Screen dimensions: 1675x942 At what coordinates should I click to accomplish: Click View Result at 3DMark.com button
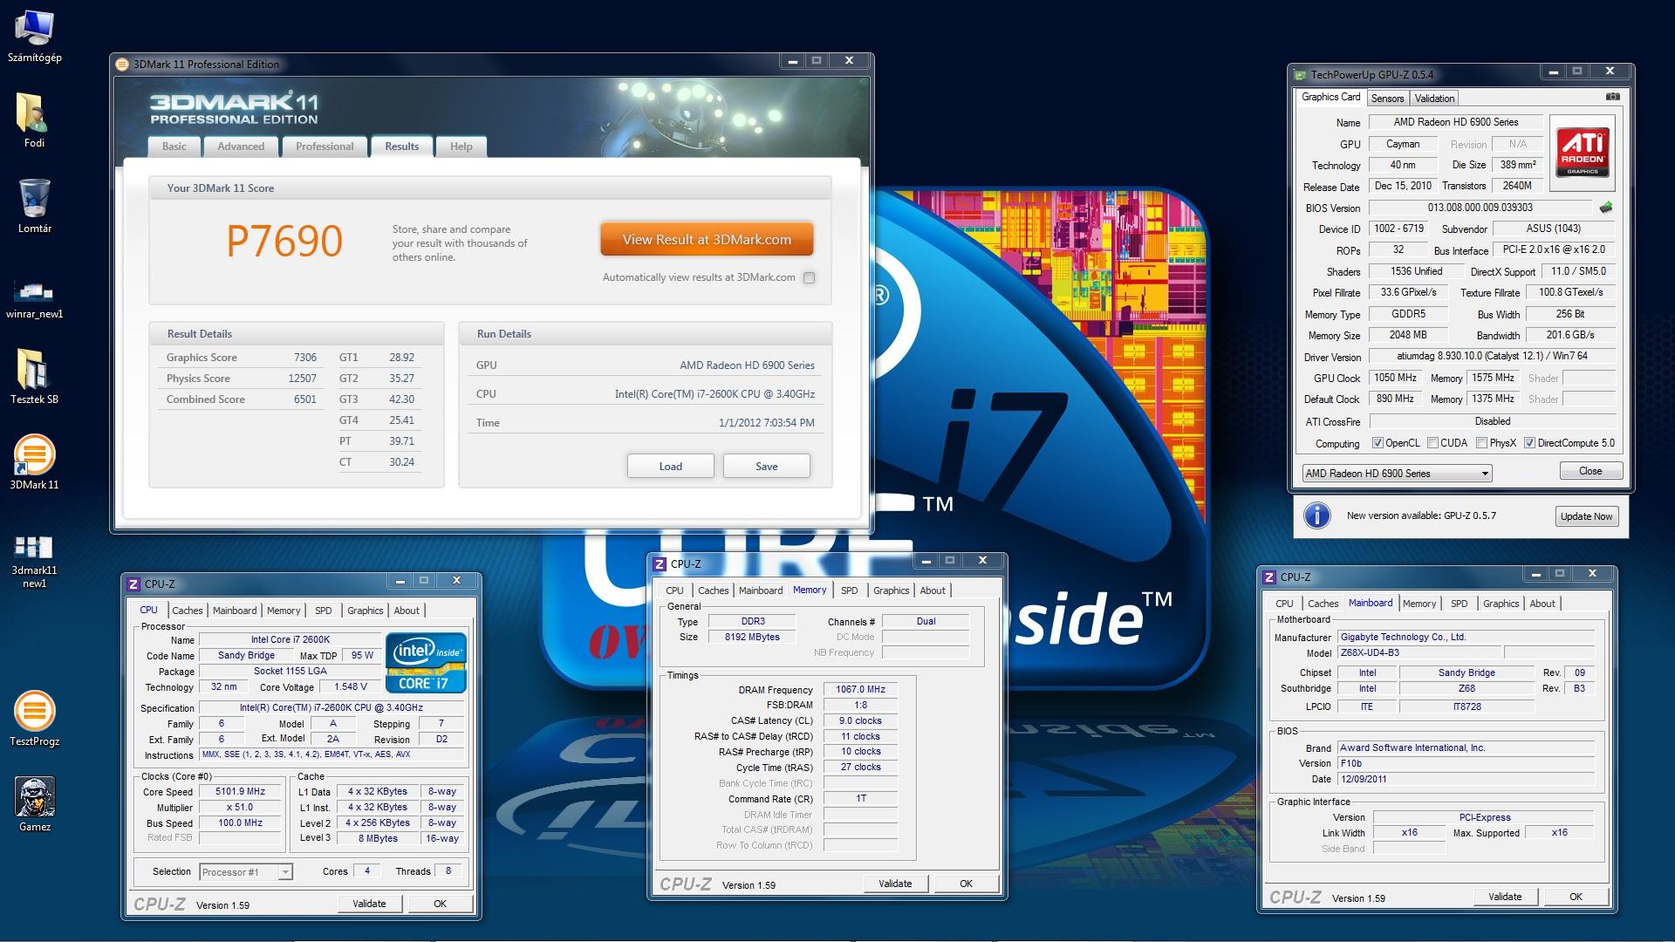(707, 239)
